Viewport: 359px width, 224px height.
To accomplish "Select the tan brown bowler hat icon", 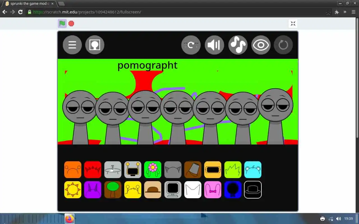I will pos(153,190).
